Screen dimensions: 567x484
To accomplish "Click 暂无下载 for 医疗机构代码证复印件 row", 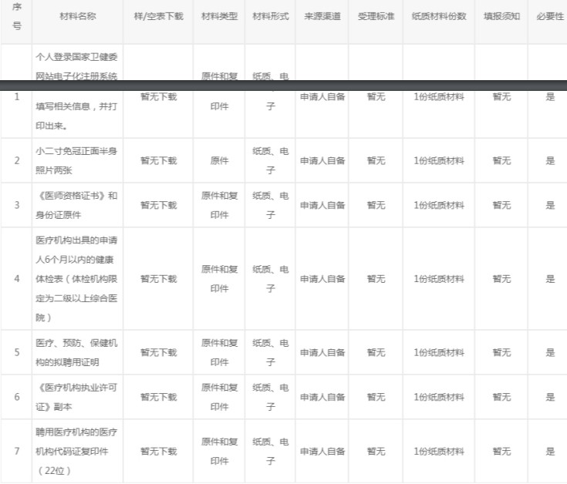I will (158, 452).
